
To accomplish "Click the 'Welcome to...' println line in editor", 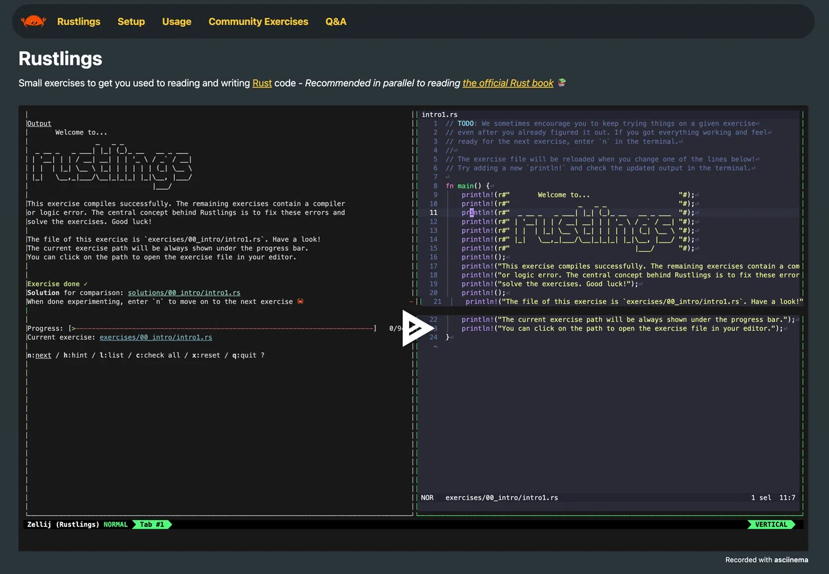I will [578, 195].
